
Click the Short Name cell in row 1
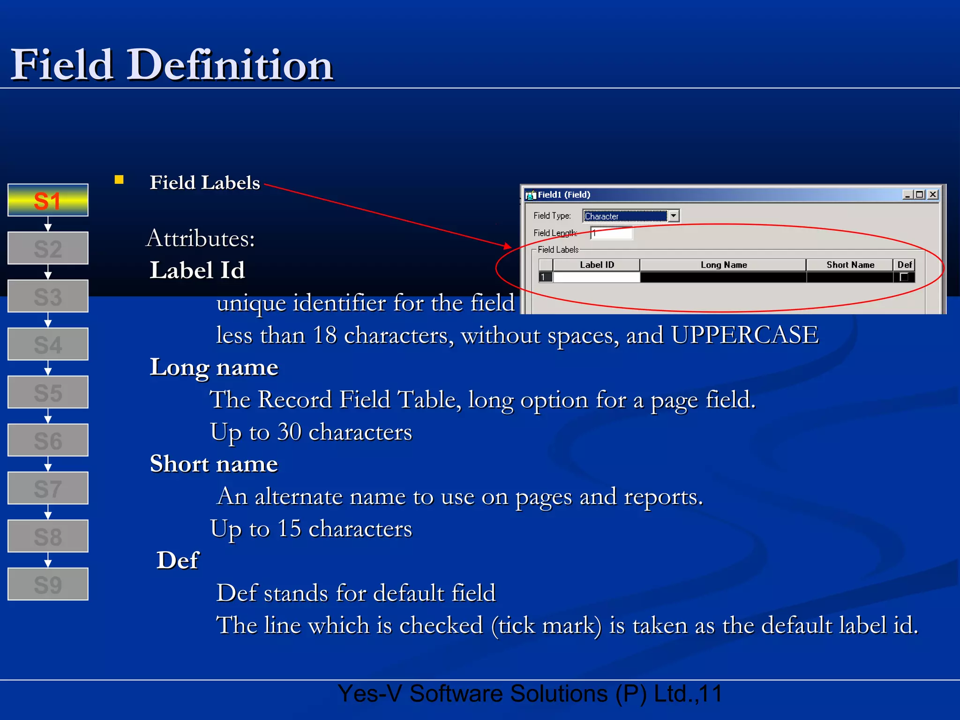850,277
